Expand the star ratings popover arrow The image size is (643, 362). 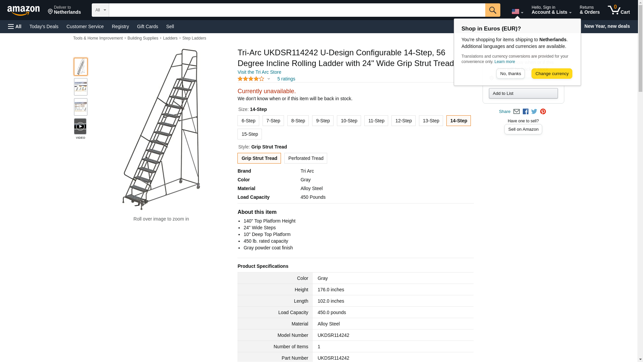269,79
